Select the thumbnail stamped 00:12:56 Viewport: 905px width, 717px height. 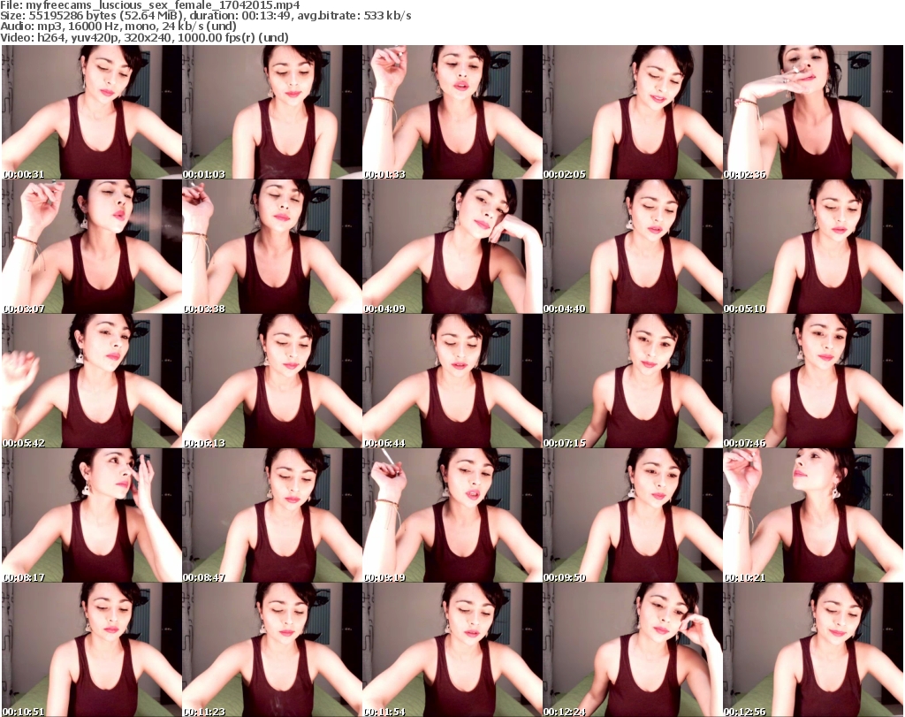coord(813,650)
